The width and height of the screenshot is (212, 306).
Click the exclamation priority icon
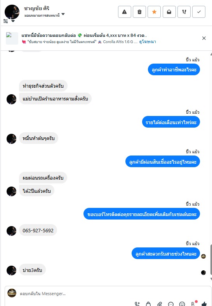(184, 12)
